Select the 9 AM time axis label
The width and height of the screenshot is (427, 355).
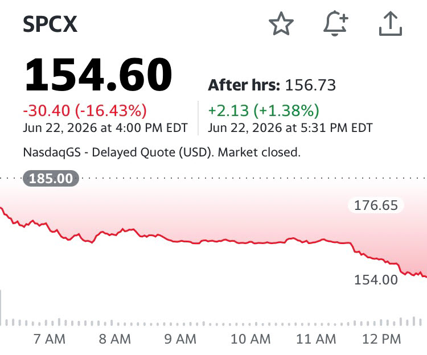click(x=180, y=339)
